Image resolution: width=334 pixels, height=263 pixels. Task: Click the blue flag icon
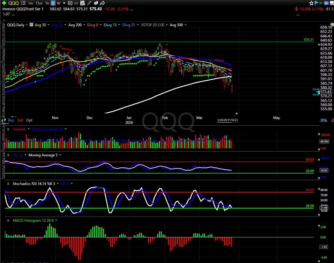tap(316, 3)
